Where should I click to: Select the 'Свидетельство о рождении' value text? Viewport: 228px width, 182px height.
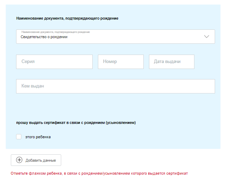(x=44, y=37)
